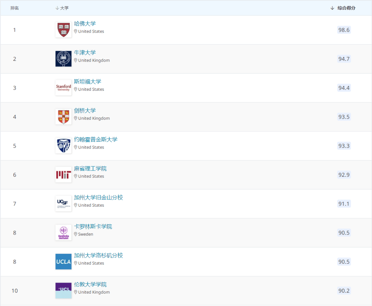This screenshot has width=372, height=306.
Task: Sort by the 综合得分 column arrow
Action: pos(332,8)
